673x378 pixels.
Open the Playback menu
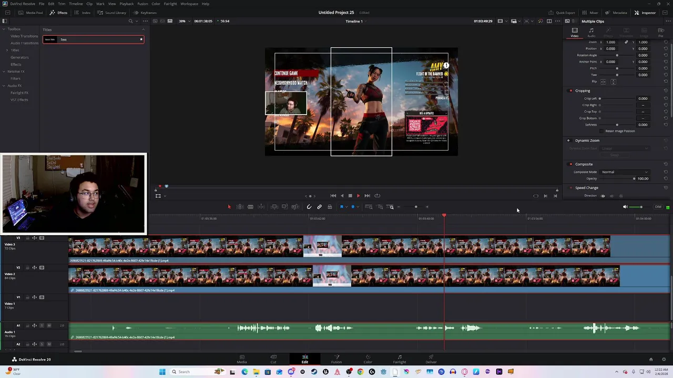click(x=127, y=4)
